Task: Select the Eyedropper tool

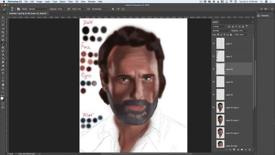Action: (3, 36)
